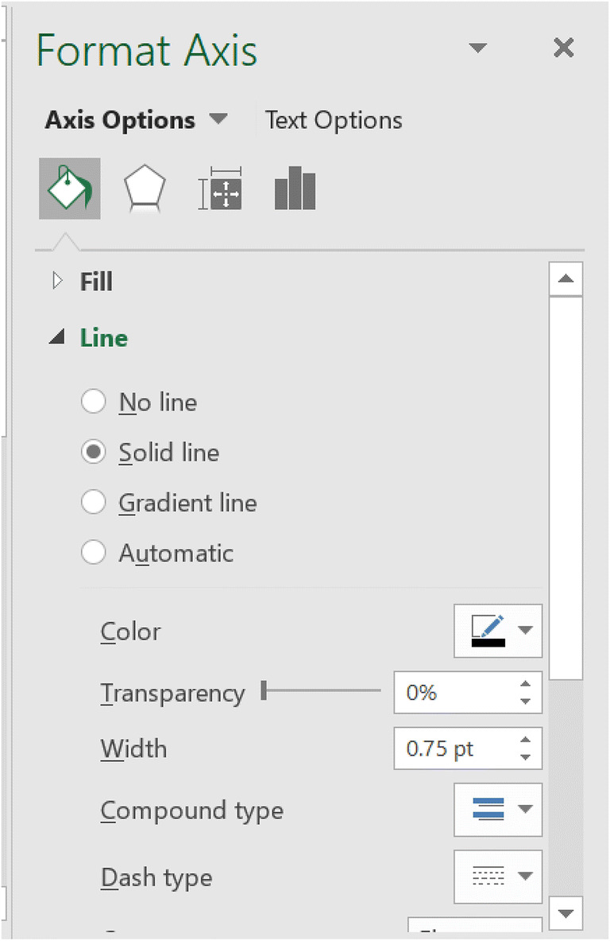
Task: Choose the Automatic line radio button
Action: pos(94,553)
